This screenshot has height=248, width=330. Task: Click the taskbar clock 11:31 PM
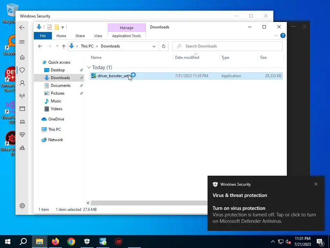[x=302, y=239]
